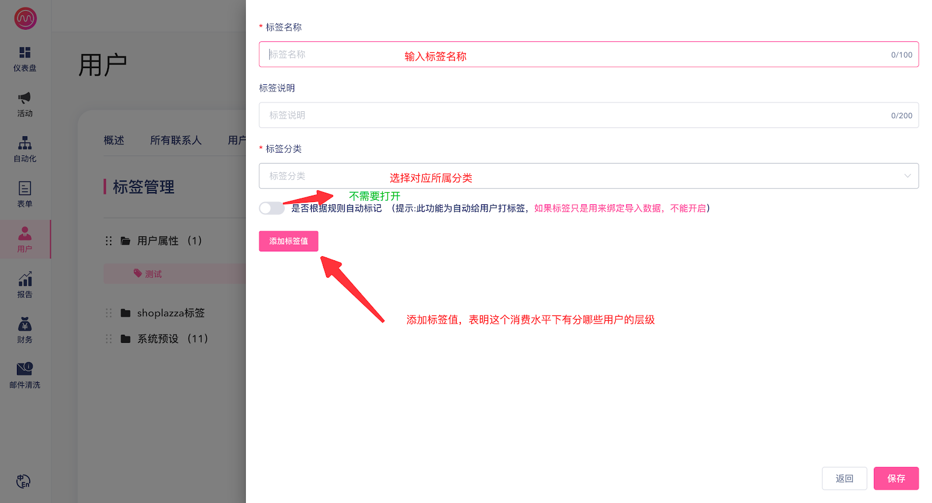Open the 报告 chart icon
932x503 pixels.
[24, 279]
